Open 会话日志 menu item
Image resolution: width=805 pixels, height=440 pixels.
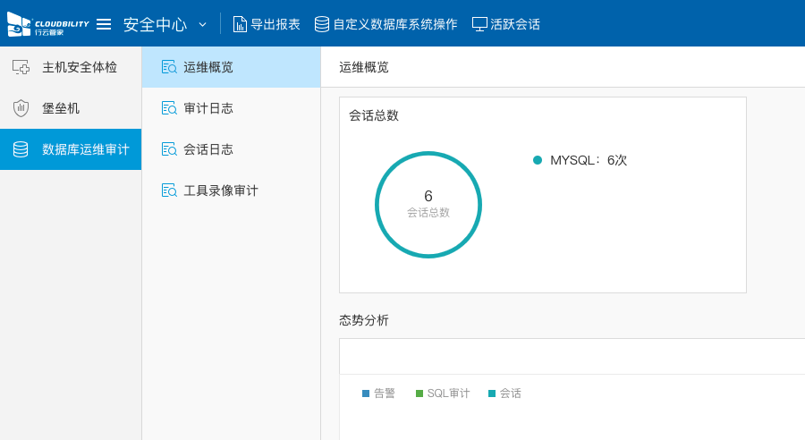click(208, 149)
